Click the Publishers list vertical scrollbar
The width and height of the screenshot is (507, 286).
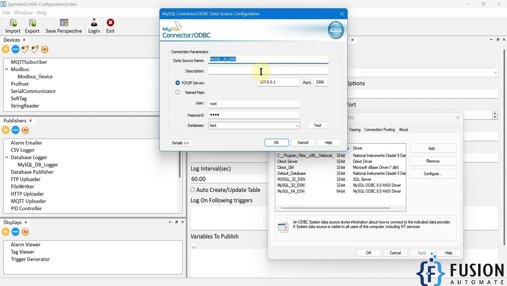180,164
